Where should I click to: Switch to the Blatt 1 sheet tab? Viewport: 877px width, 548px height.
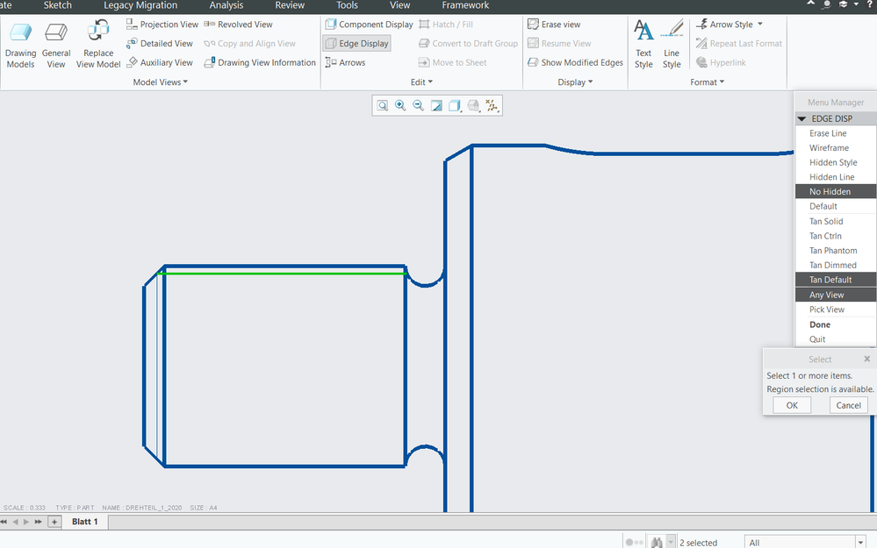[84, 522]
